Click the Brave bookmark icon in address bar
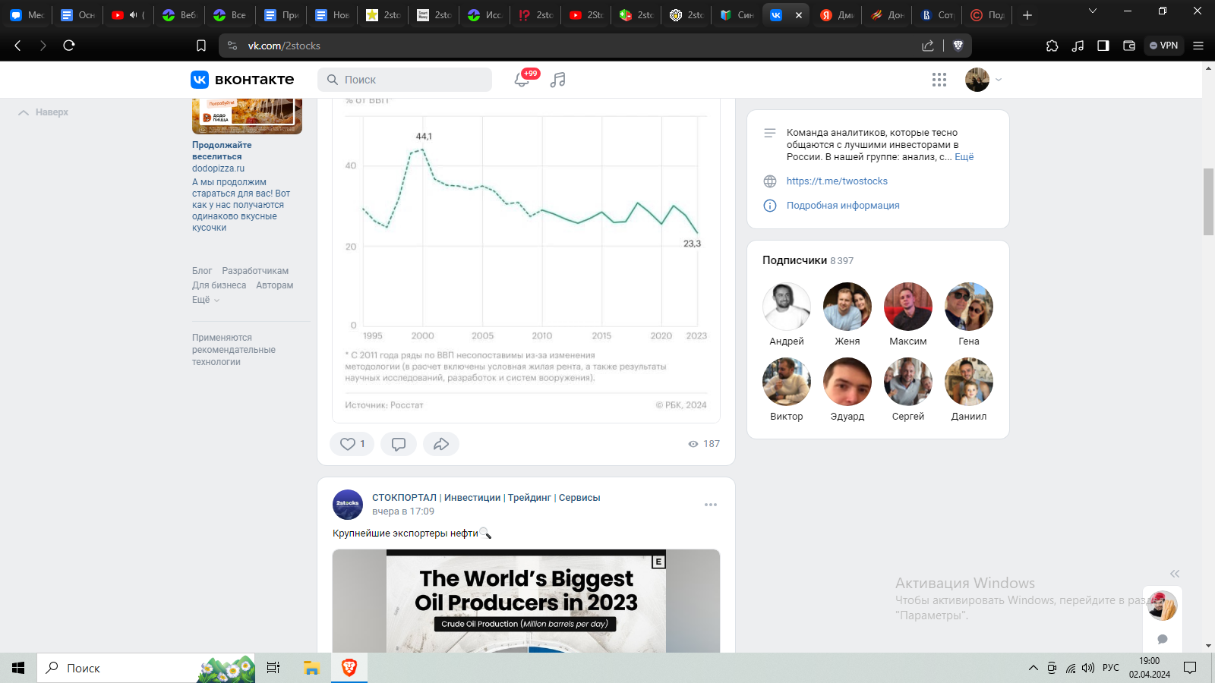1215x683 pixels. [201, 46]
